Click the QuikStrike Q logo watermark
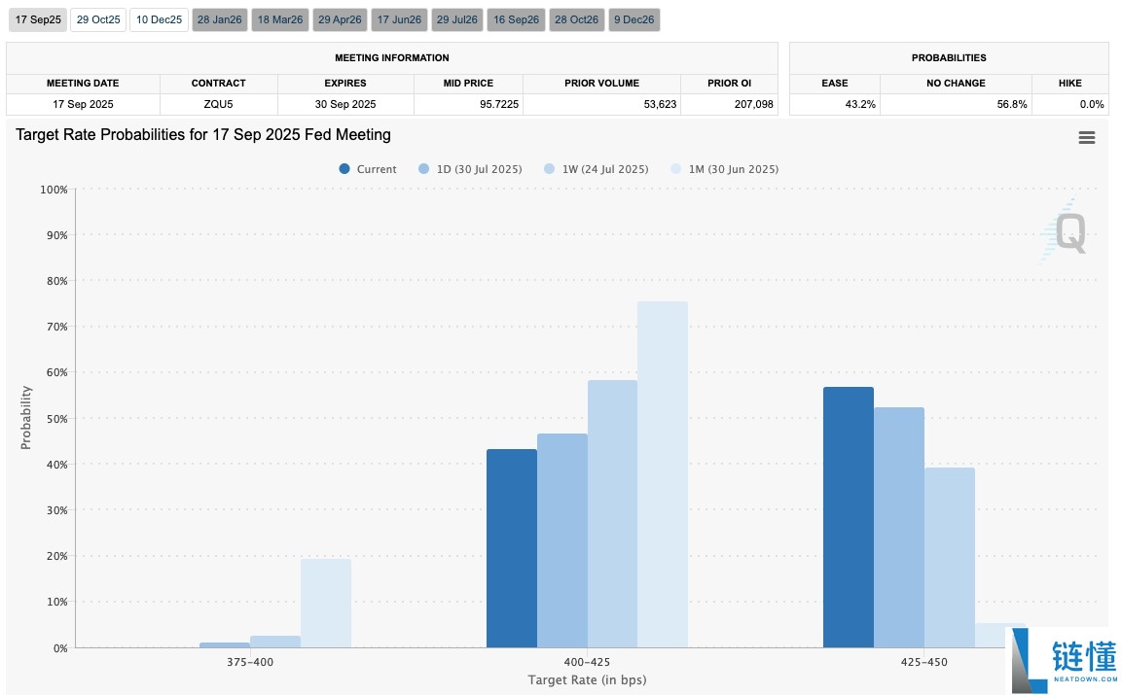Screen dimensions: 1122x695 1066,232
